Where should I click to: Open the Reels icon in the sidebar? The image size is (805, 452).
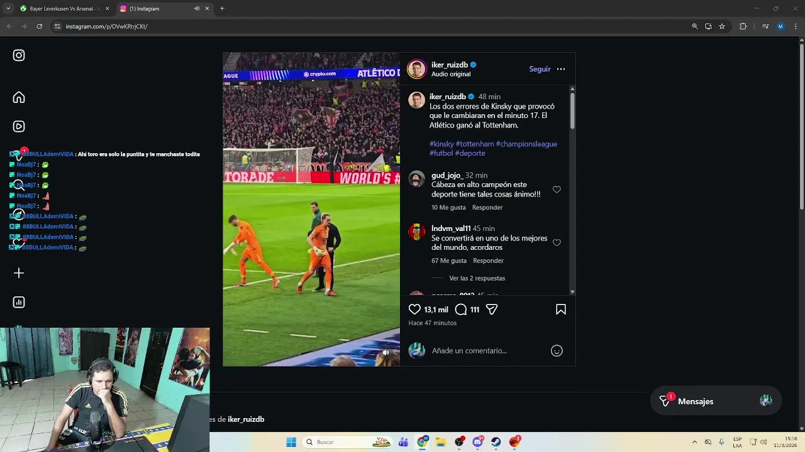[x=19, y=126]
